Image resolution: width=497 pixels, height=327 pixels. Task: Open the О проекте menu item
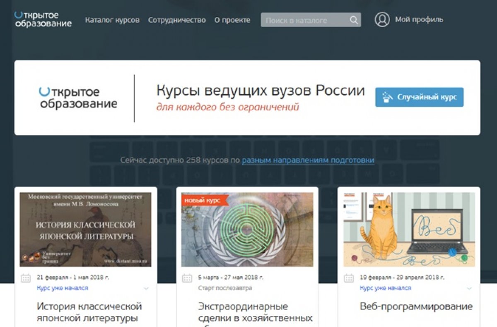coord(232,20)
